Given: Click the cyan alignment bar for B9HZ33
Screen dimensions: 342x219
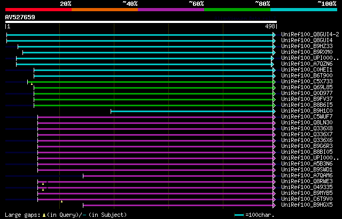Looking at the screenshot, I should pyautogui.click(x=145, y=46).
